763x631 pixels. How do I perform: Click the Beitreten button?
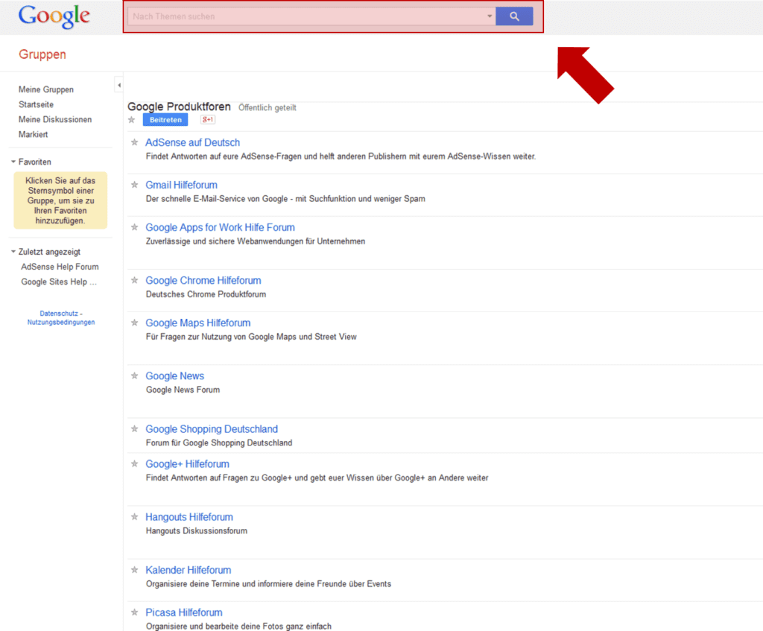tap(165, 120)
